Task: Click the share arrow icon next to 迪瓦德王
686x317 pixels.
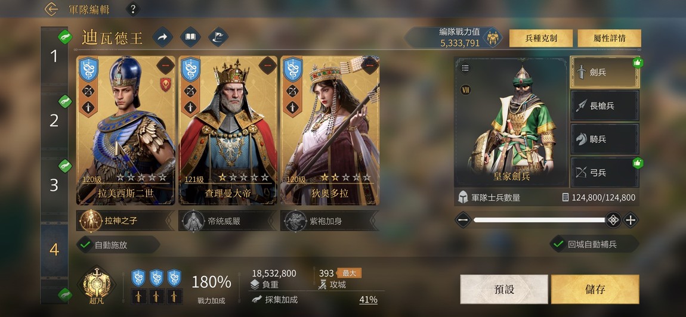Action: 162,37
